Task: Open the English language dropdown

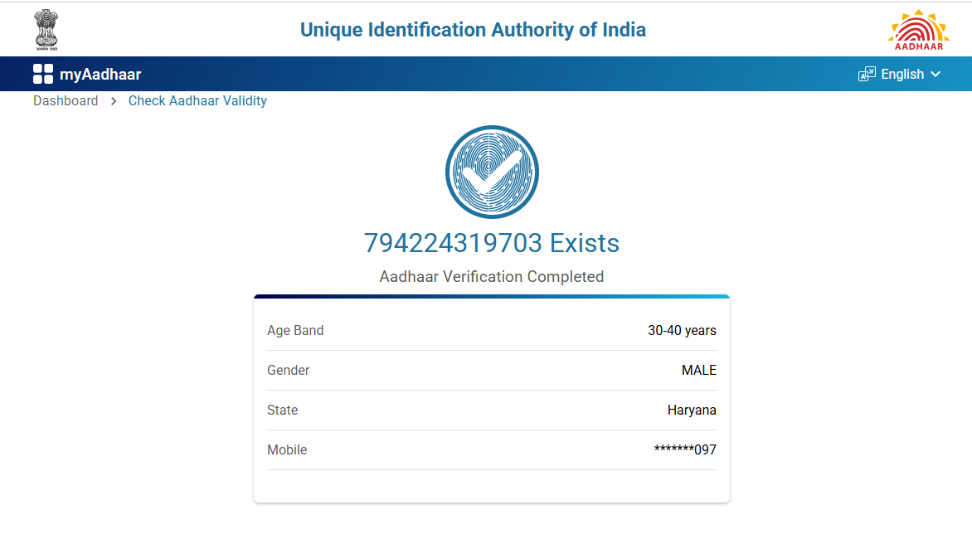Action: (x=902, y=75)
